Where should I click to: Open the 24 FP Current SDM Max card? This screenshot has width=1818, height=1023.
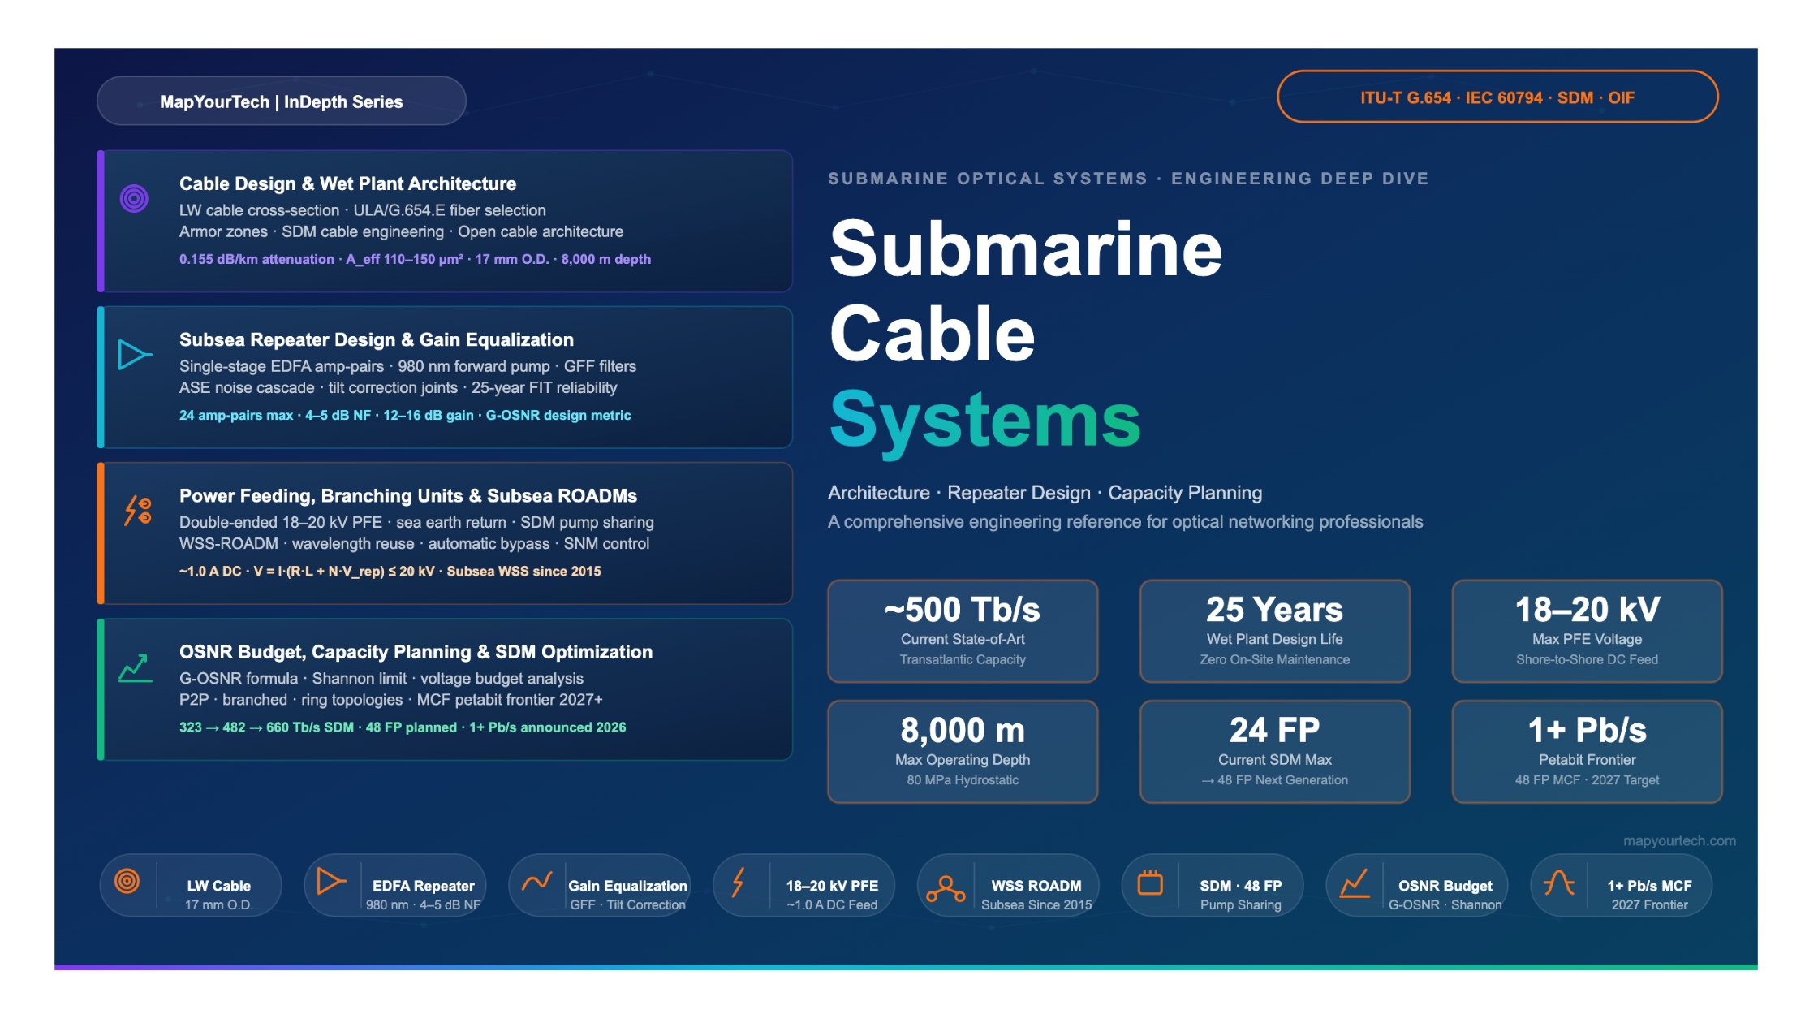pyautogui.click(x=1274, y=751)
